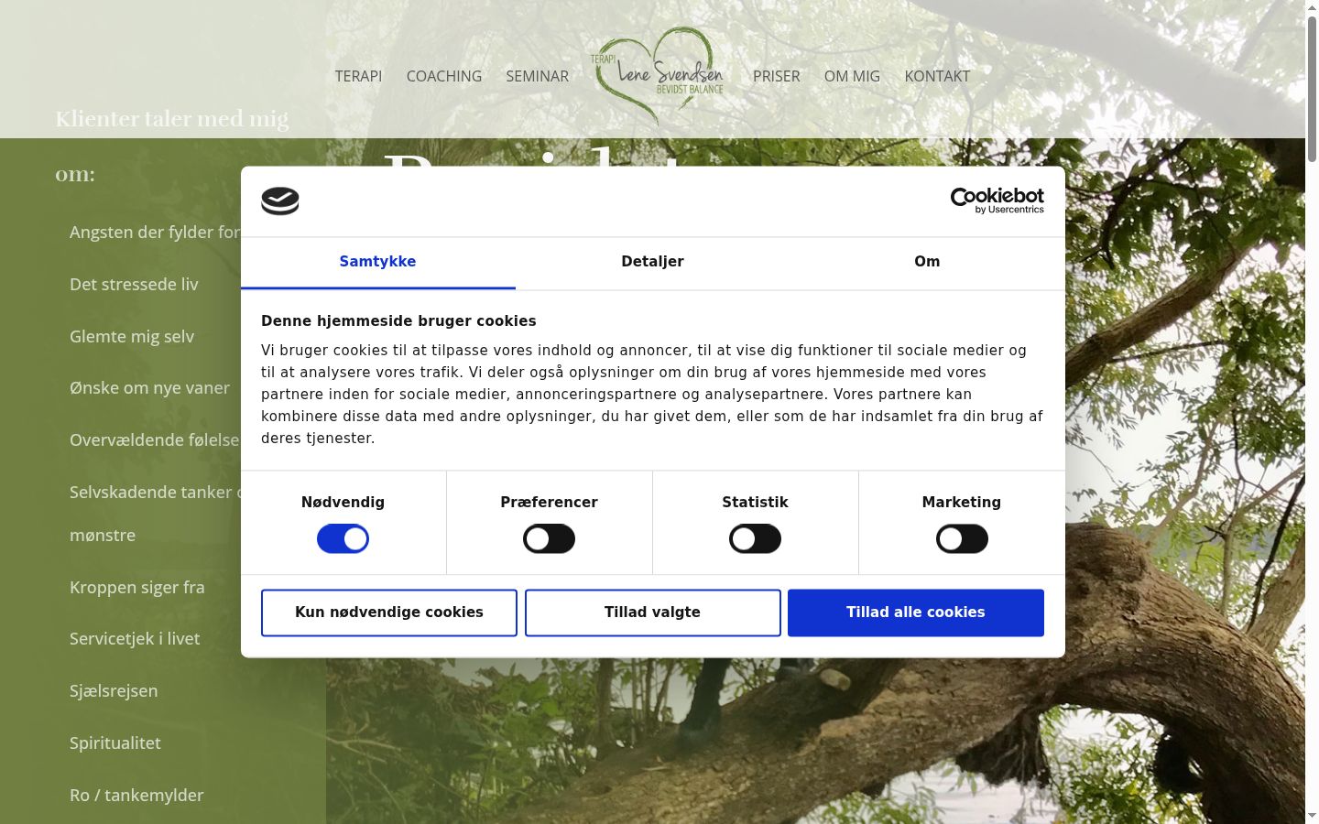Open the Cookiebot by Usercentrics logo link
The image size is (1319, 824).
tap(997, 201)
